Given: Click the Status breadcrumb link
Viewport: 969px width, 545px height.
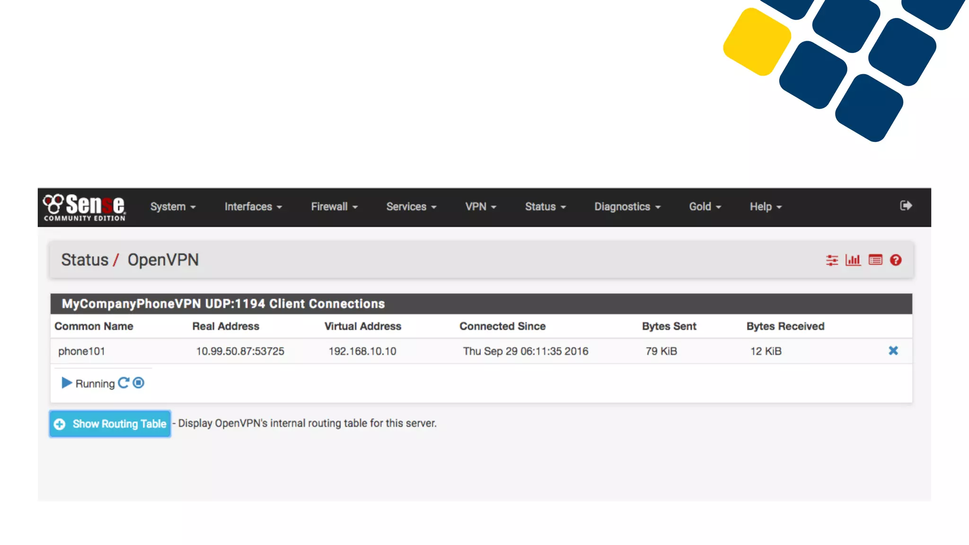Looking at the screenshot, I should click(x=85, y=260).
